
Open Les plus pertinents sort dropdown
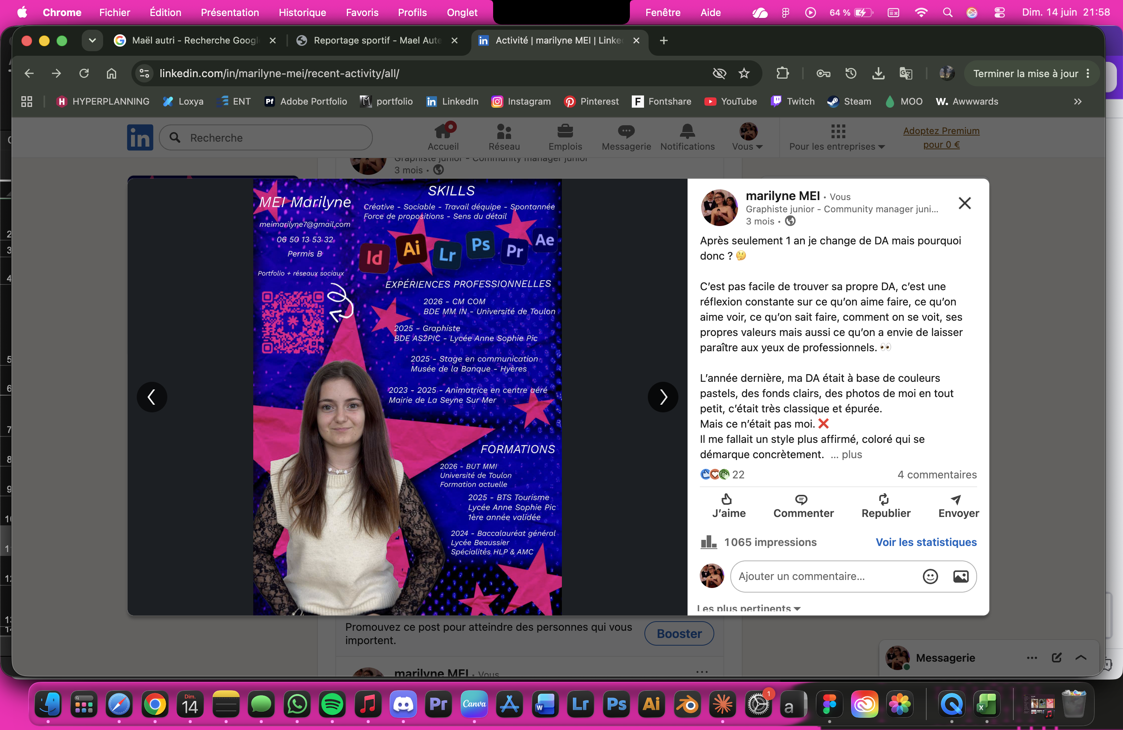[x=749, y=608]
